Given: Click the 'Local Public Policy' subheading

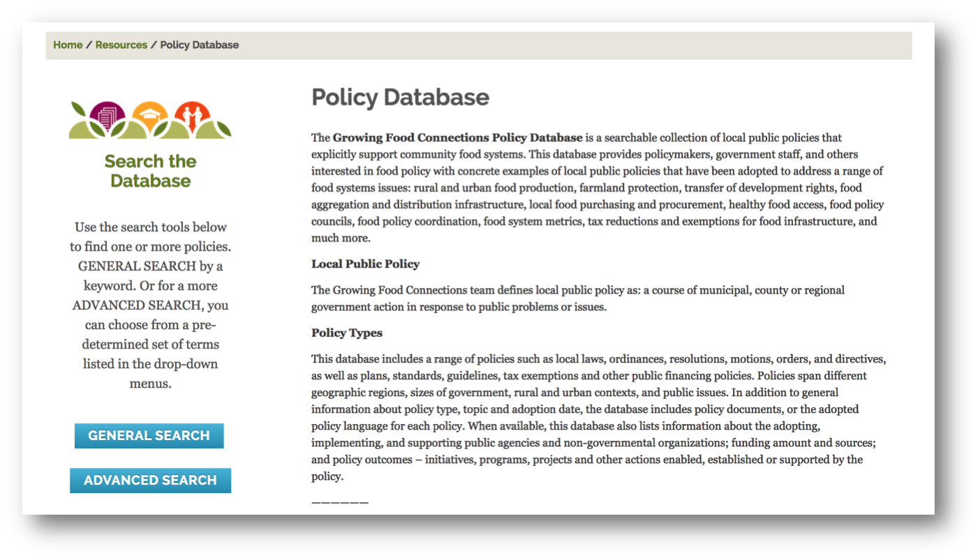Looking at the screenshot, I should point(365,264).
